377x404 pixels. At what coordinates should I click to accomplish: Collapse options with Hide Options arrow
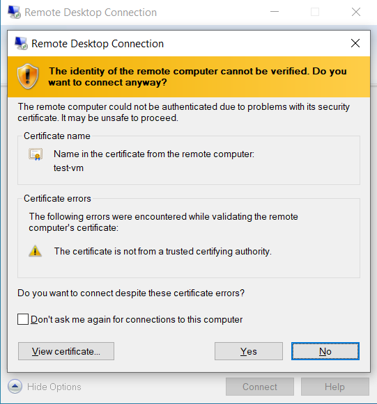tap(15, 387)
